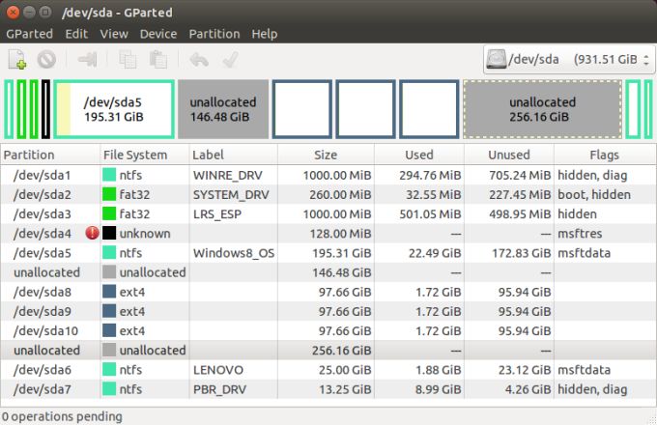Open the Device menu
The width and height of the screenshot is (657, 425).
pyautogui.click(x=158, y=34)
